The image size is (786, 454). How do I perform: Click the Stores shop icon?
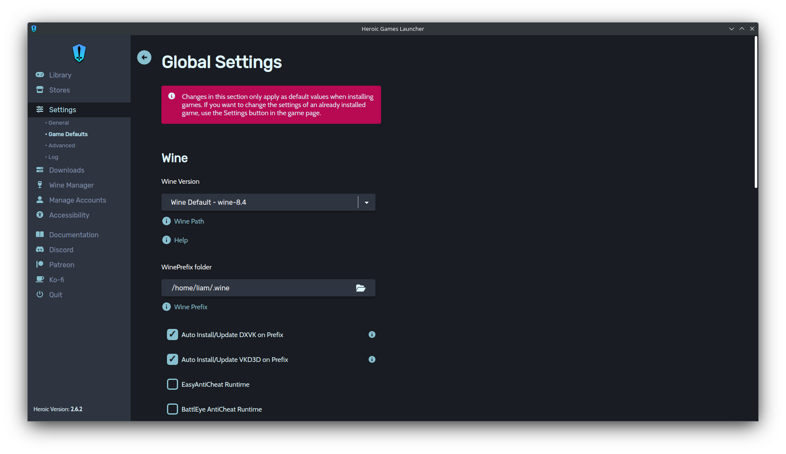point(40,90)
